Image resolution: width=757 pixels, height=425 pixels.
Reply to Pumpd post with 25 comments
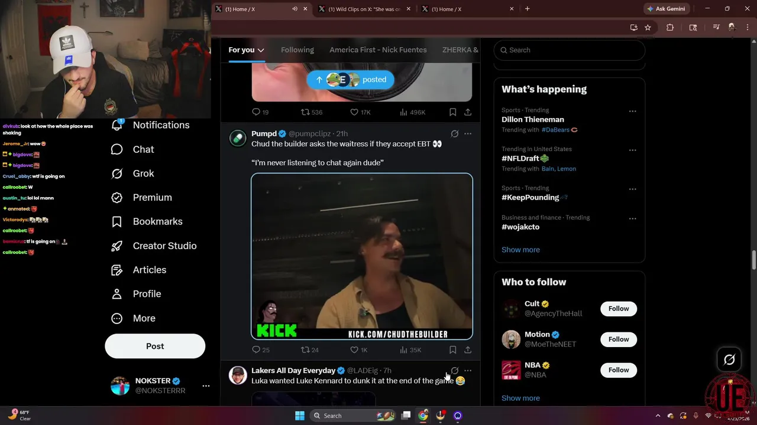click(261, 350)
